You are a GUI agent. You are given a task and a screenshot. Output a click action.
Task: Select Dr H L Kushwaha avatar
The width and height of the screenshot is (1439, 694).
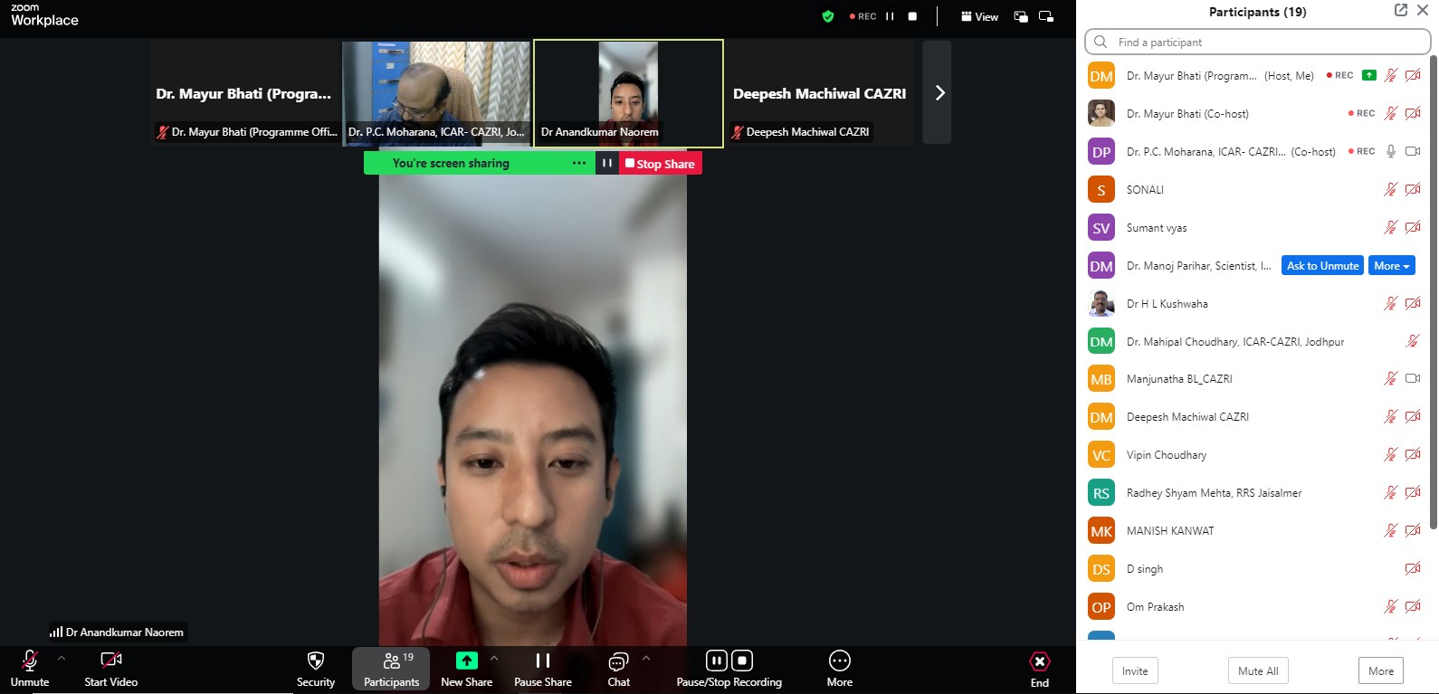coord(1101,303)
